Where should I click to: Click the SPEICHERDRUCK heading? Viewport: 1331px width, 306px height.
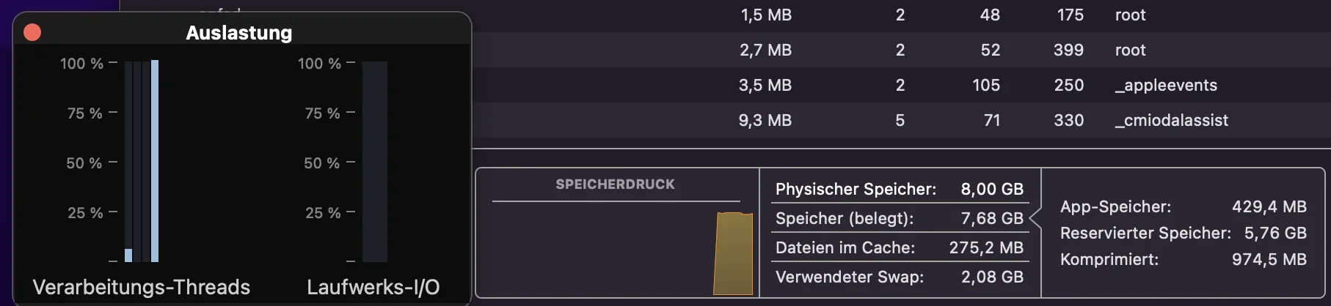pos(615,184)
